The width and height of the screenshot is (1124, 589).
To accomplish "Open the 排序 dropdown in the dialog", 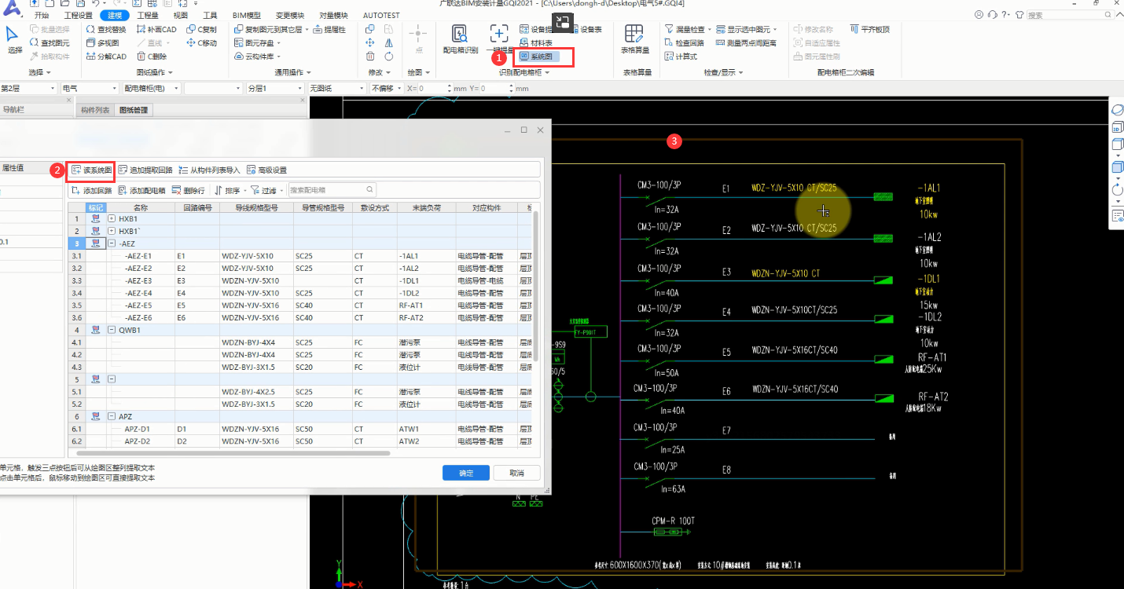I will coord(230,190).
